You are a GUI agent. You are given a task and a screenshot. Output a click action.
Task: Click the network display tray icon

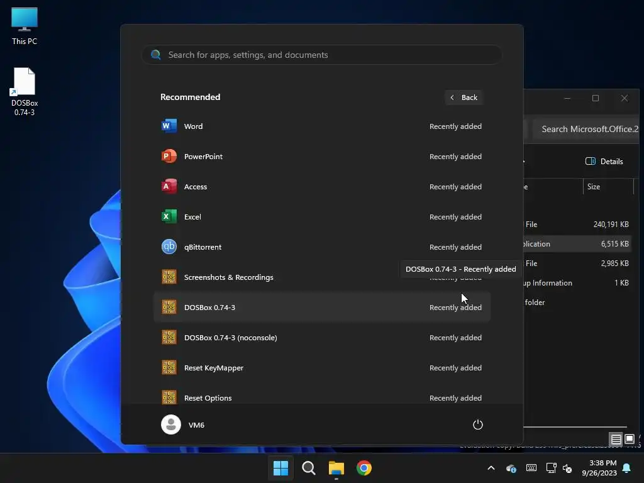pos(551,468)
